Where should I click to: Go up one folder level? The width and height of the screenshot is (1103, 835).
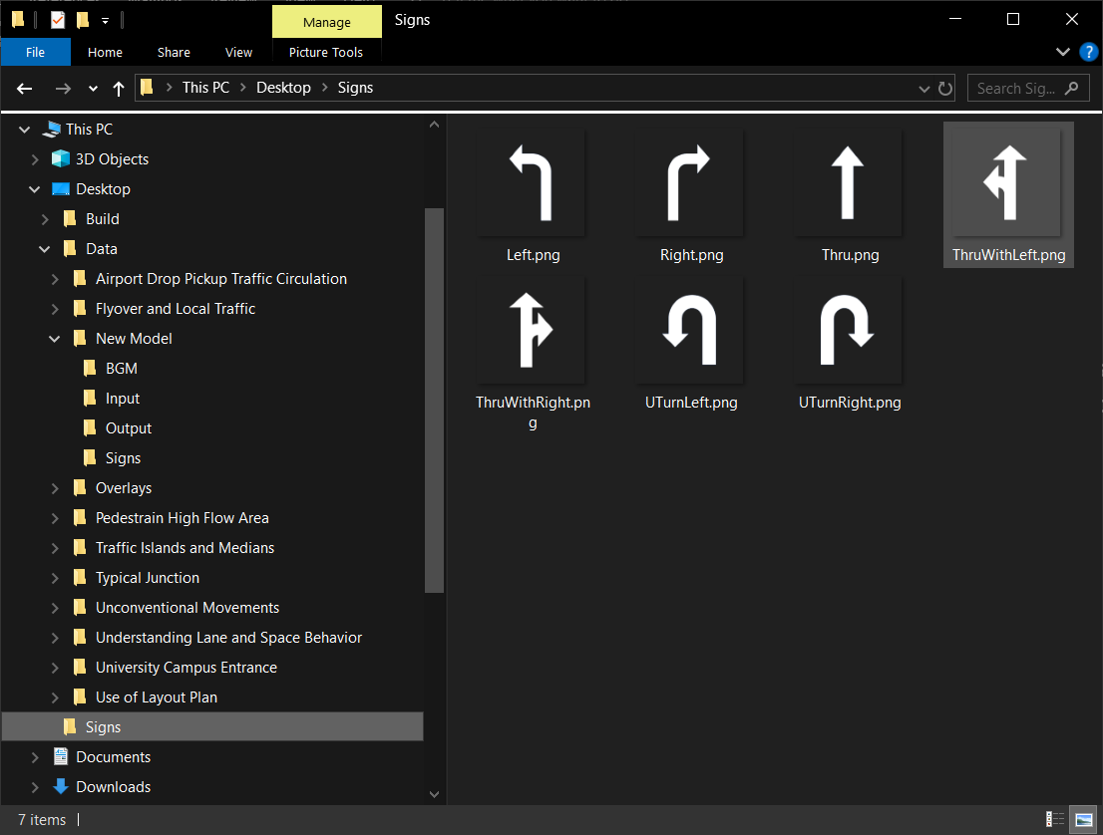(x=119, y=89)
